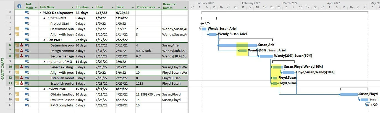
Task: Click Gantt bar labeled Susan,Floyd
Action: 349,94
